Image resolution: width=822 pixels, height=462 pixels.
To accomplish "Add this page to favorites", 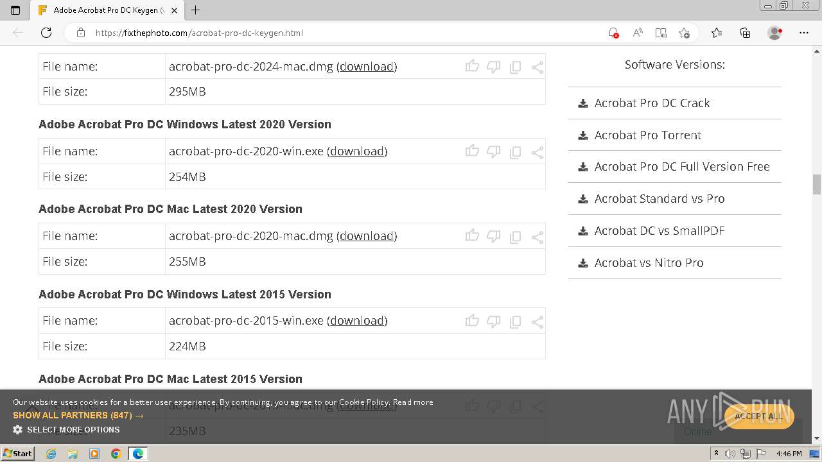I will tap(684, 33).
